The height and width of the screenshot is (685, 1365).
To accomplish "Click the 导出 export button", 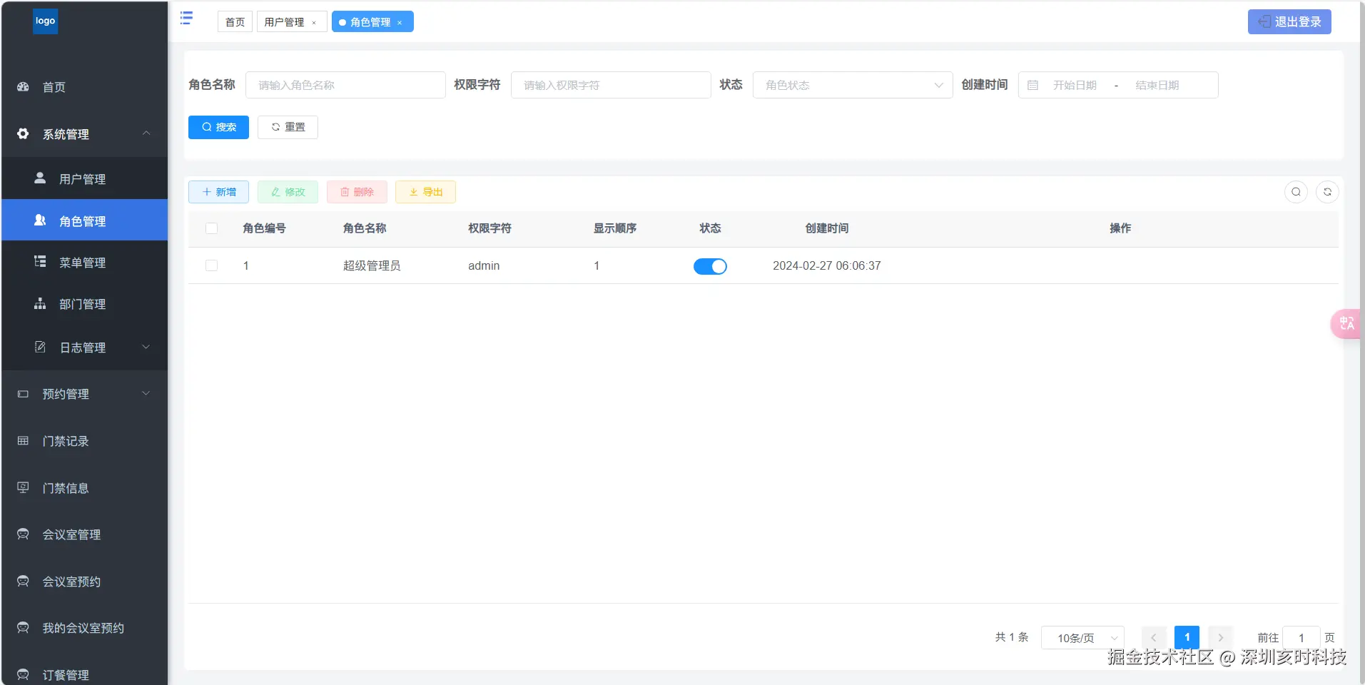I will 425,192.
